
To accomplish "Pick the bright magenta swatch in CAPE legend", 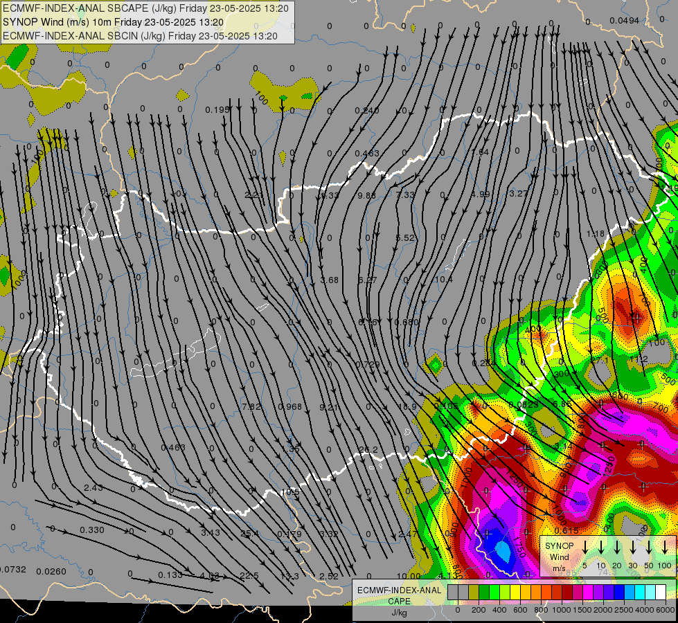I will (x=588, y=593).
